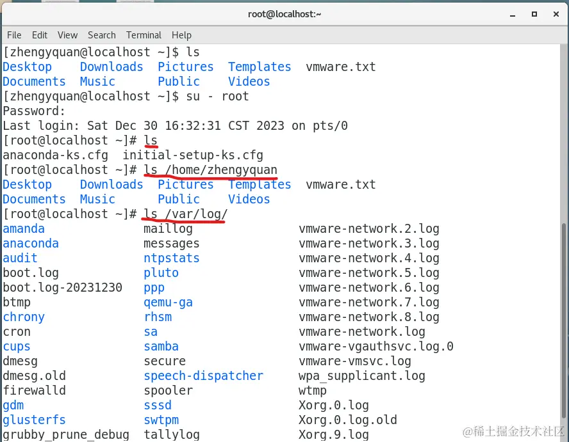The width and height of the screenshot is (569, 442).
Task: Minimize the terminal window
Action: [513, 15]
